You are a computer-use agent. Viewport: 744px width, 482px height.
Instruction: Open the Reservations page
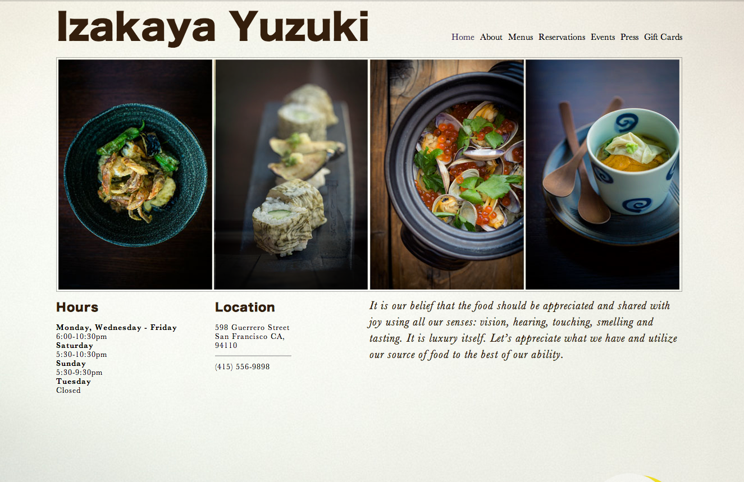pyautogui.click(x=562, y=37)
